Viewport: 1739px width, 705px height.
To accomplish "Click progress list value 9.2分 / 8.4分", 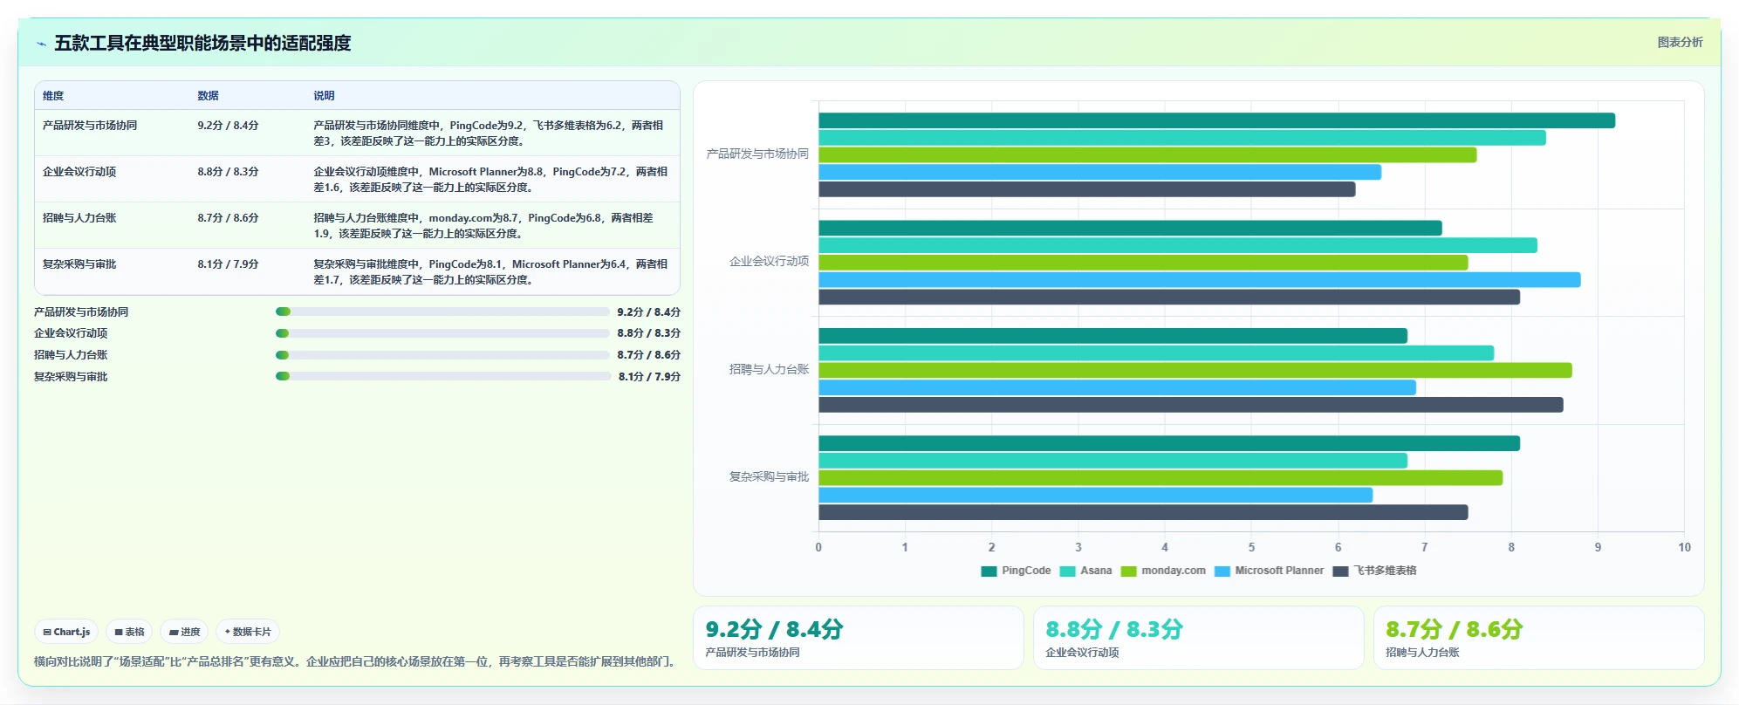I will (648, 312).
